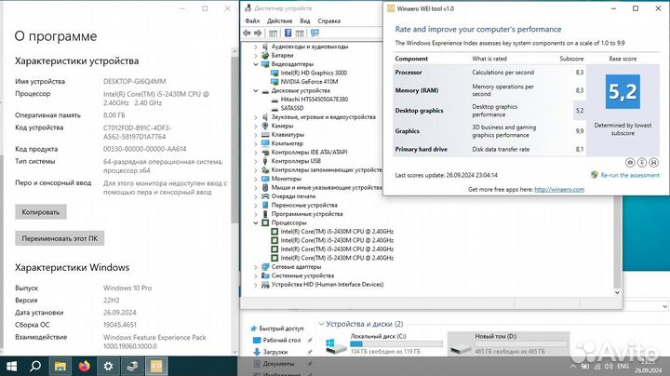Select Контроллеры запоминающих устройств row
The height and width of the screenshot is (376, 670).
[327, 169]
